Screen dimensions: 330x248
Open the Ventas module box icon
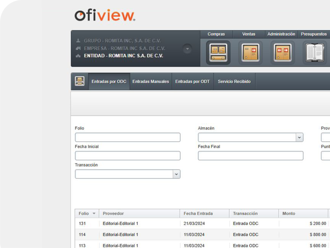coord(250,52)
